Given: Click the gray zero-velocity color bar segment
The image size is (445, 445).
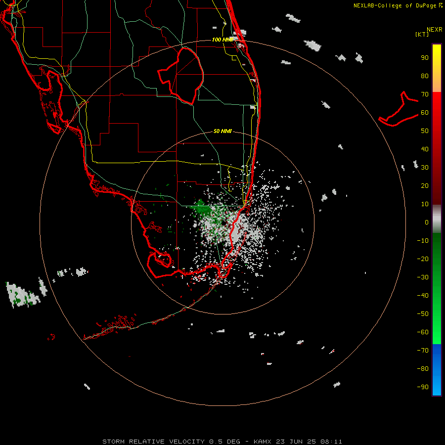Looking at the screenshot, I should point(437,219).
